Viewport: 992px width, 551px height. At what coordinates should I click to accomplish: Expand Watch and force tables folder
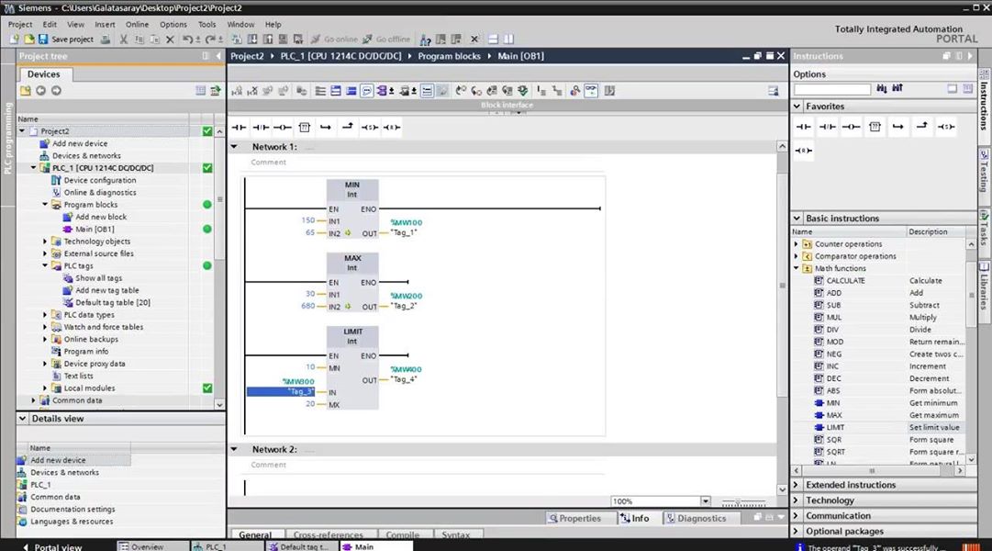coord(45,327)
